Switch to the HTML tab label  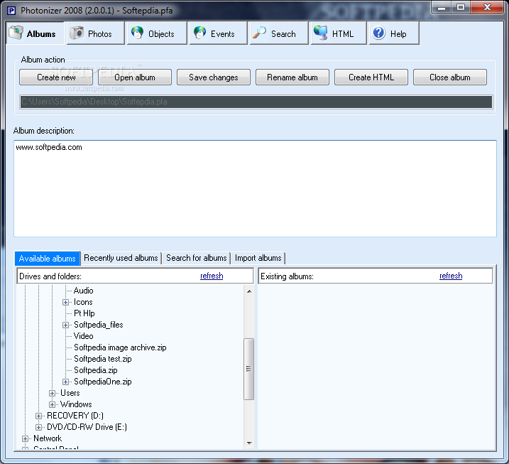tap(343, 34)
